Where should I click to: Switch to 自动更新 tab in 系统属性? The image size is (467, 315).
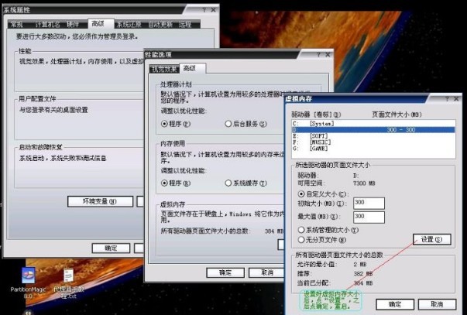(161, 25)
